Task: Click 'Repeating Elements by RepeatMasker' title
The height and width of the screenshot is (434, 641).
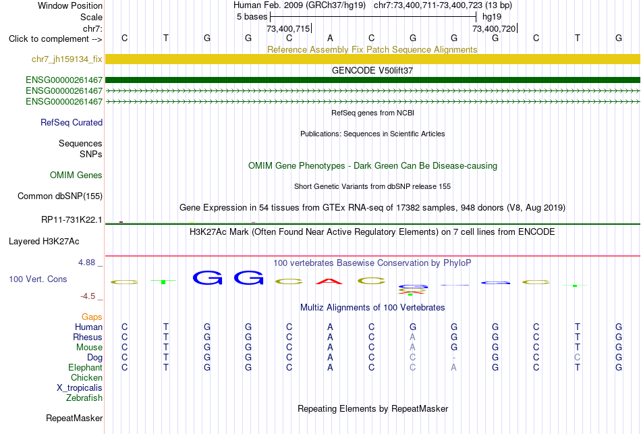Action: pos(373,408)
